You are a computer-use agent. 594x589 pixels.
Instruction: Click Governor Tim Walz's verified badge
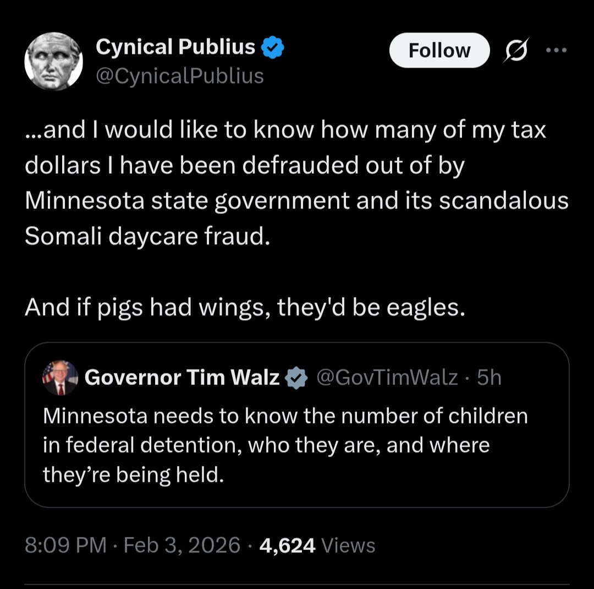(x=298, y=378)
